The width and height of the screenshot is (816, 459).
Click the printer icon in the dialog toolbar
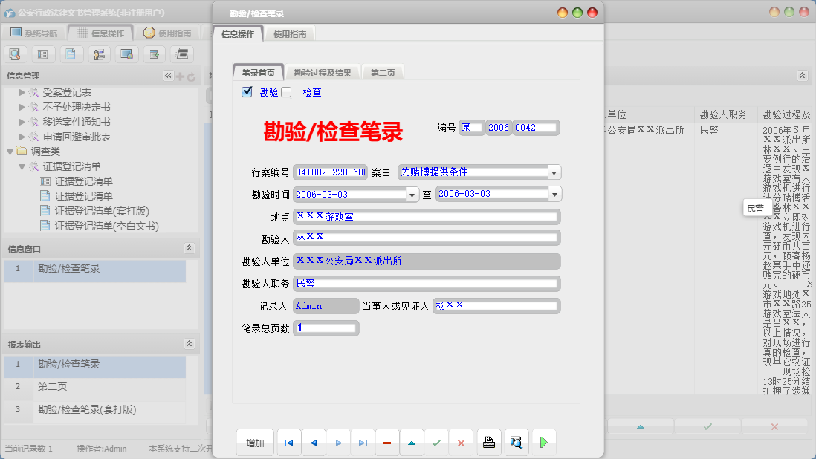(489, 442)
